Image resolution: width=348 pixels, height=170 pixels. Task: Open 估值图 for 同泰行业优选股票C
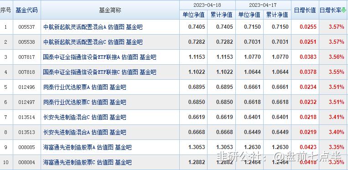coord(99,102)
